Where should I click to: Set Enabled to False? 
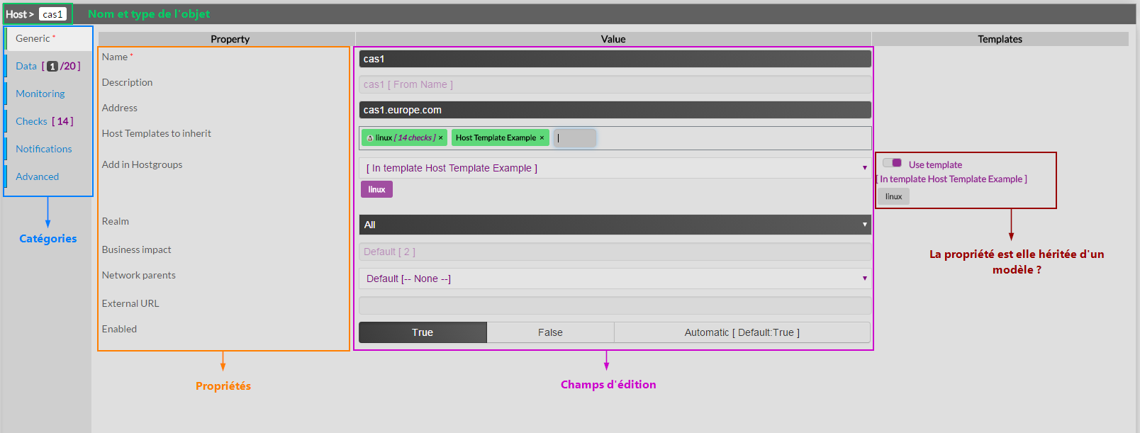tap(550, 332)
